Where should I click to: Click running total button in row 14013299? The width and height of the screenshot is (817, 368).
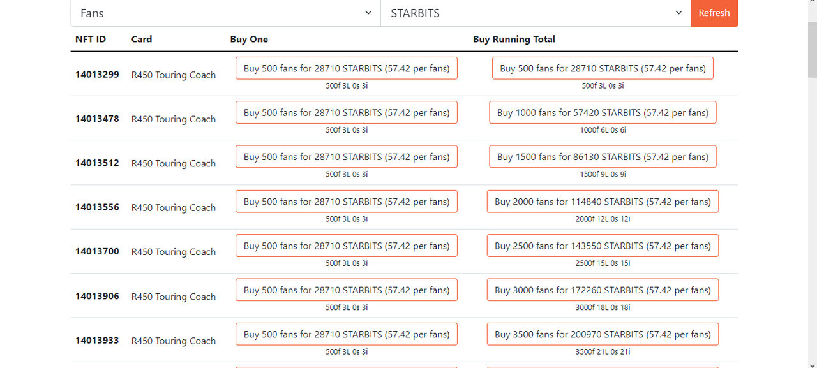pos(603,68)
